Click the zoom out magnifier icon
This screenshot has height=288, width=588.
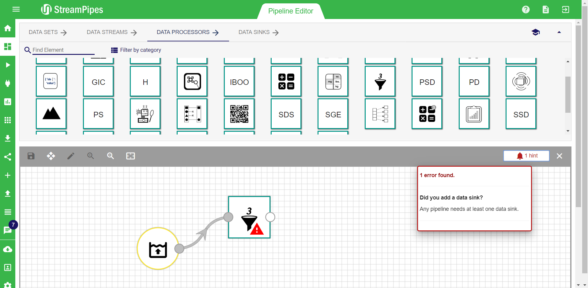pos(111,156)
